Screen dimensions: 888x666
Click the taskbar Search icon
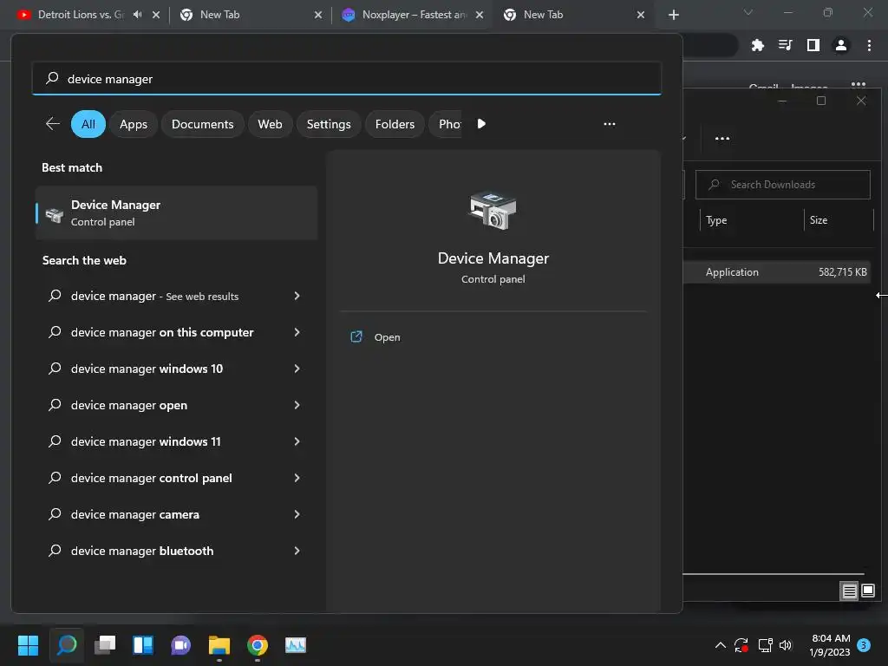(x=66, y=645)
